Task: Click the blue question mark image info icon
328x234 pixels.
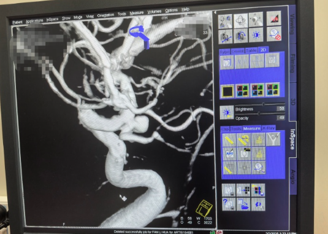Action: [x=229, y=205]
